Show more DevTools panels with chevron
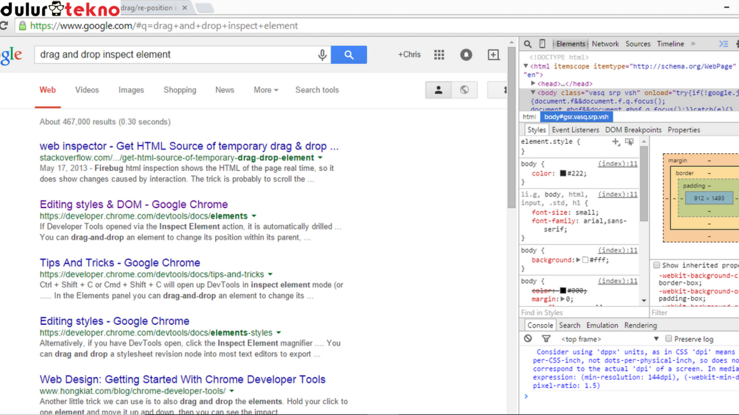 click(x=693, y=44)
